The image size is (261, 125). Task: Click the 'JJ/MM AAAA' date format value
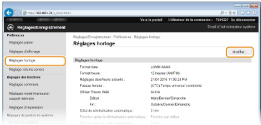(160, 67)
